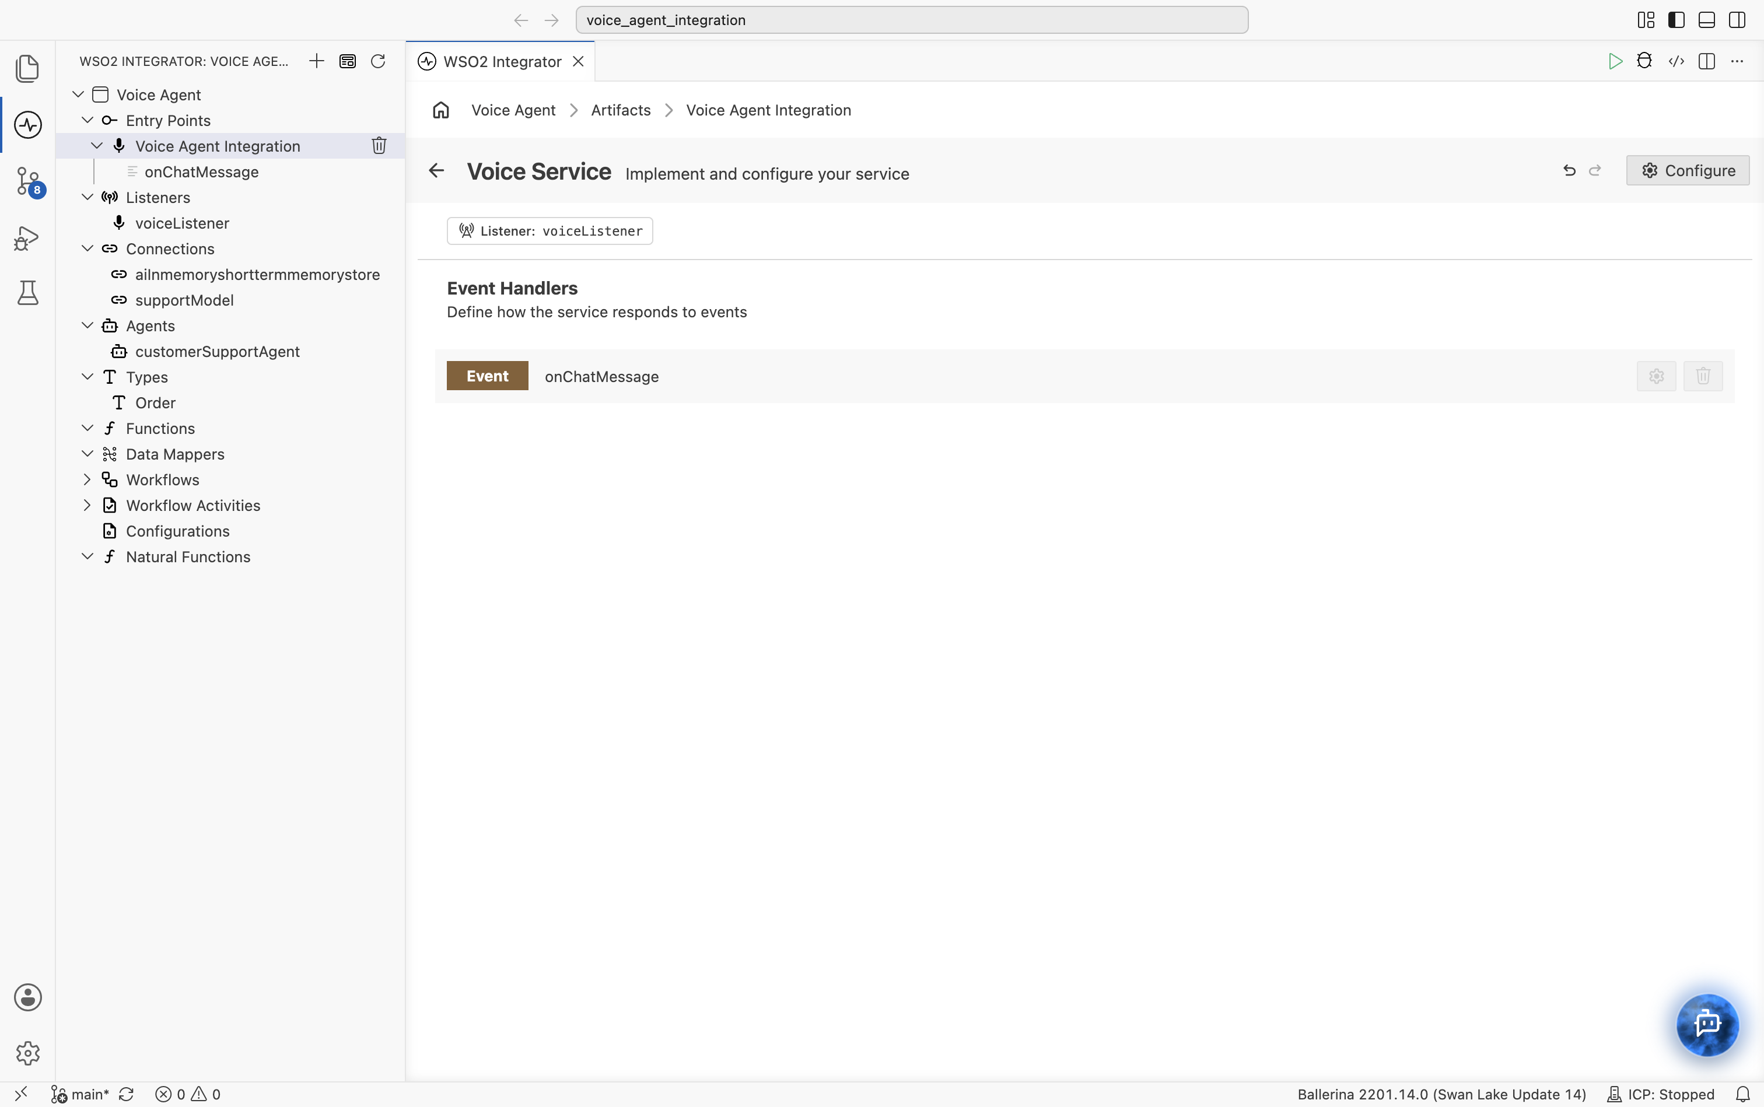The image size is (1764, 1107).
Task: Open the more actions ellipsis in editor toolbar
Action: tap(1737, 61)
